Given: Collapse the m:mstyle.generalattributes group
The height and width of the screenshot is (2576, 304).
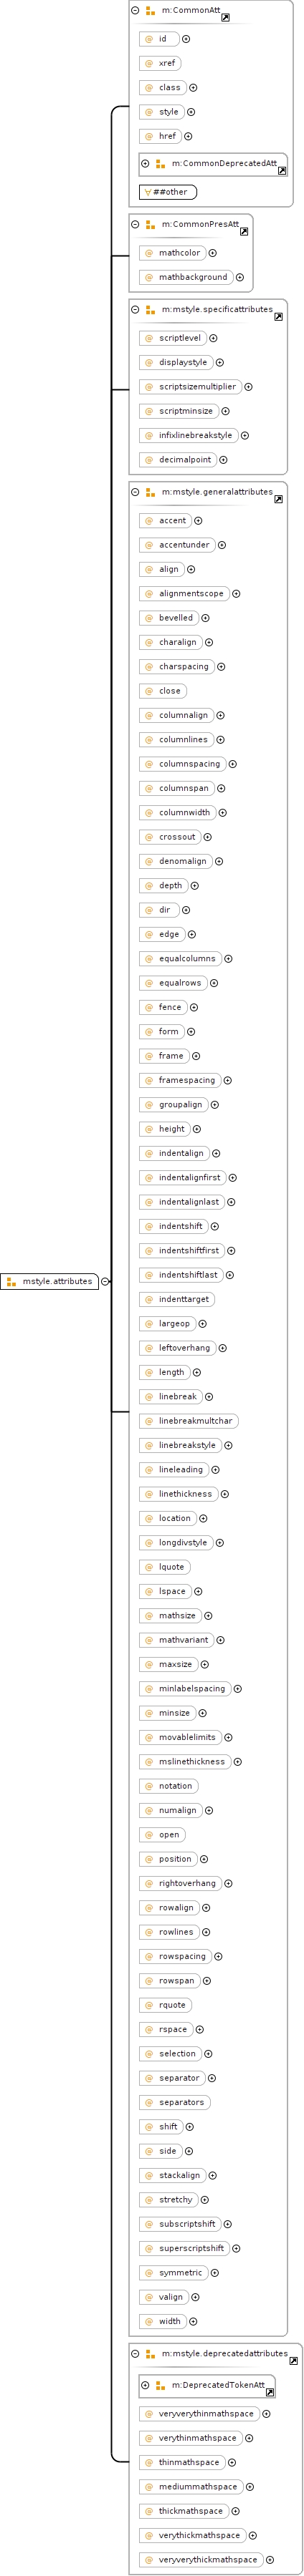Looking at the screenshot, I should click(136, 492).
